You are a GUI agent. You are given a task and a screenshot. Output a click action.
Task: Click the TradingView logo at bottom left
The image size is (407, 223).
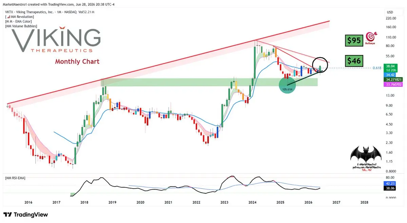25,215
